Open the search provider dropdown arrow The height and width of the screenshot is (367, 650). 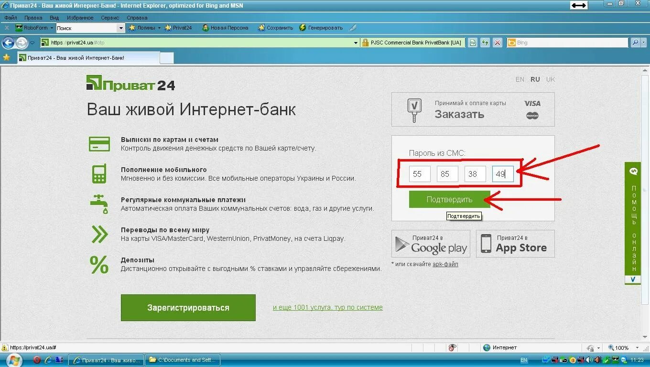(x=643, y=43)
